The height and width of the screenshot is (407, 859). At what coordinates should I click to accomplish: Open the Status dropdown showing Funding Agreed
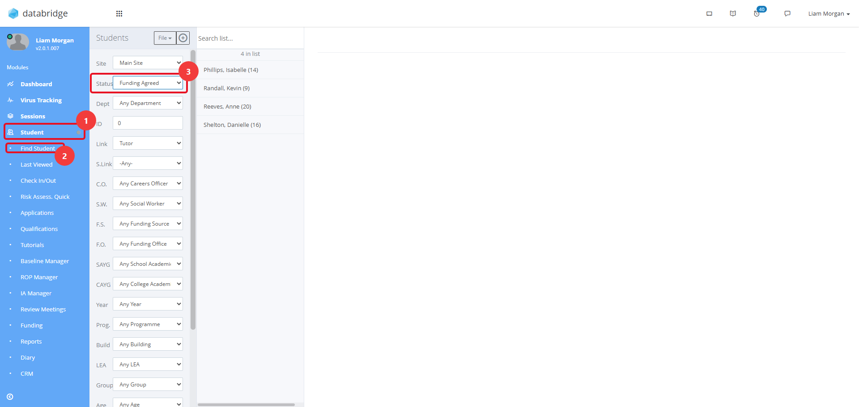pos(148,83)
